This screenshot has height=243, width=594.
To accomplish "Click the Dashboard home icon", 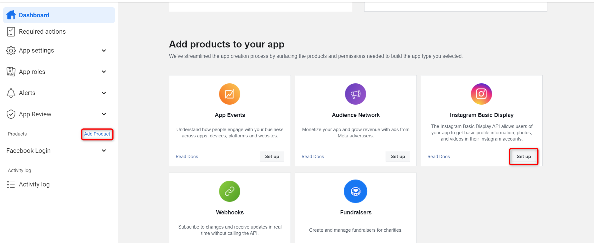I will pos(11,15).
